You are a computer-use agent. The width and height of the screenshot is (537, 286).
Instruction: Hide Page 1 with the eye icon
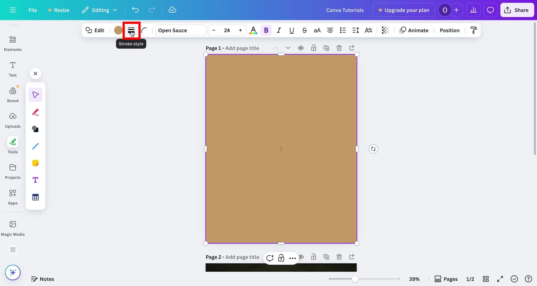click(301, 48)
